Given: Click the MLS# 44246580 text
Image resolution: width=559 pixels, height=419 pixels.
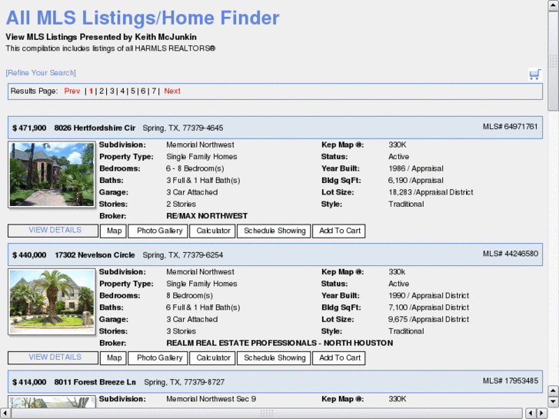Looking at the screenshot, I should (511, 254).
